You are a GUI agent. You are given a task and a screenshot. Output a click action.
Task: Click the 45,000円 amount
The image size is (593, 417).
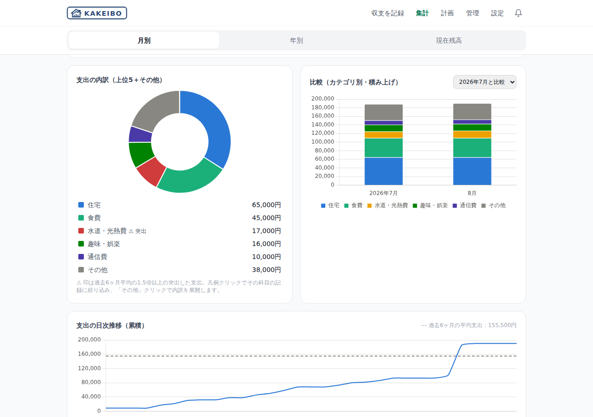click(266, 218)
